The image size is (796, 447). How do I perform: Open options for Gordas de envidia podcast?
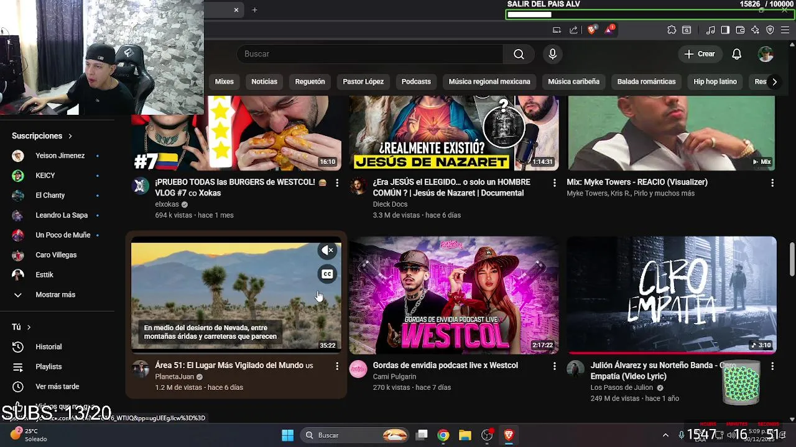click(555, 366)
